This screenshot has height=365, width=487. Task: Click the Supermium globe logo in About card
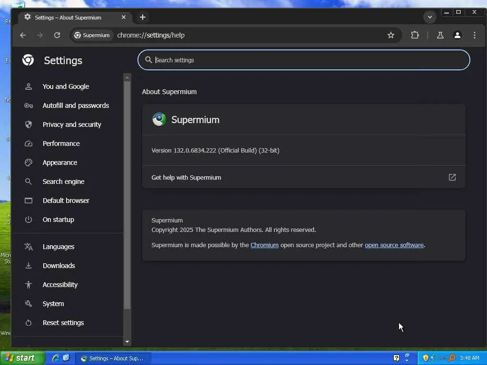coord(159,119)
